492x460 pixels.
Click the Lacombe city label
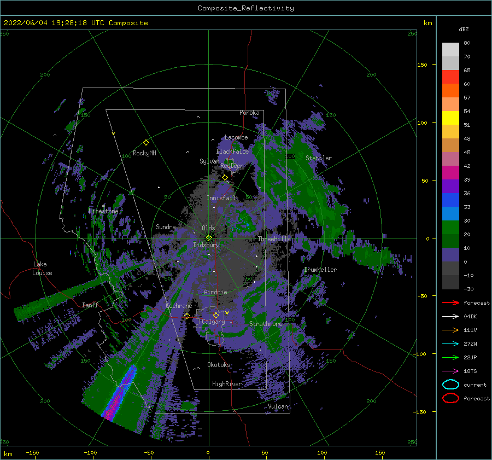pos(236,137)
